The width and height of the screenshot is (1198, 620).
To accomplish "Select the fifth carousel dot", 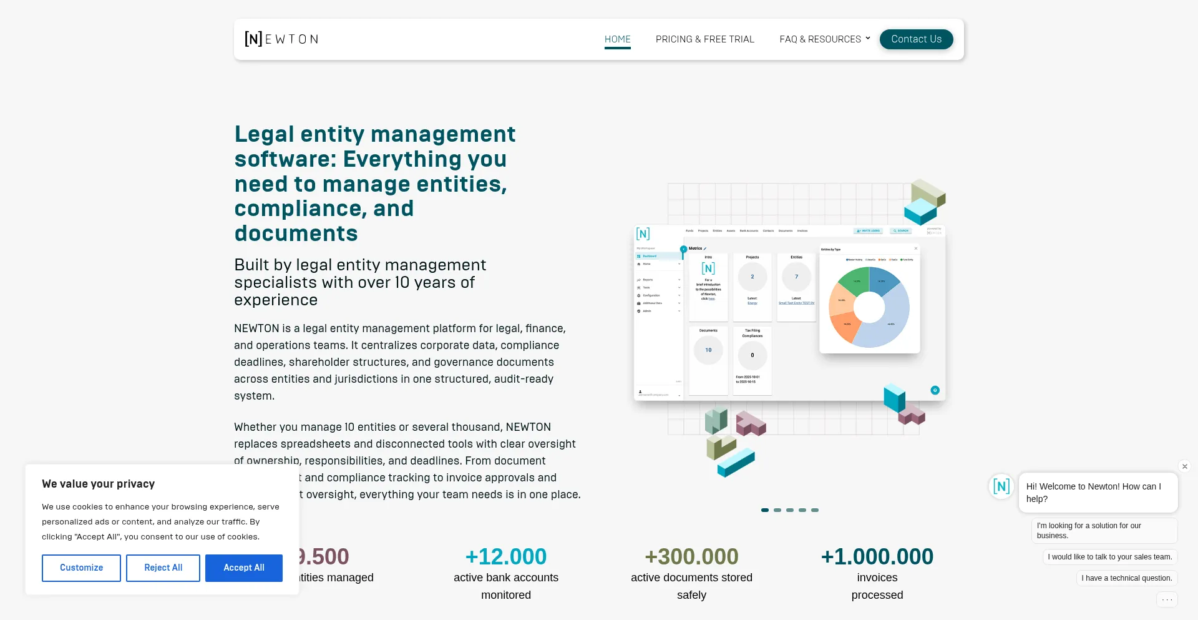I will 815,510.
